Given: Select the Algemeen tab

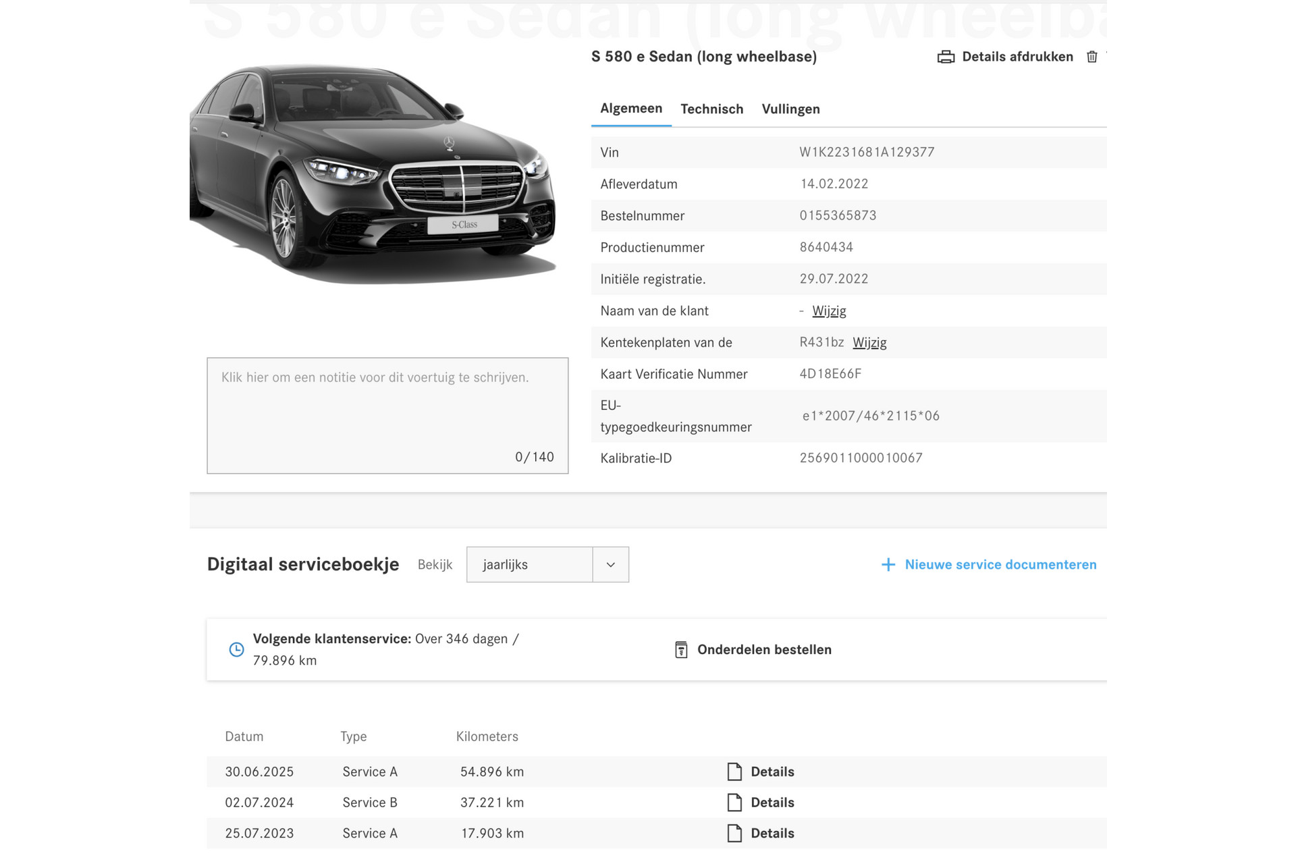Looking at the screenshot, I should 631,109.
